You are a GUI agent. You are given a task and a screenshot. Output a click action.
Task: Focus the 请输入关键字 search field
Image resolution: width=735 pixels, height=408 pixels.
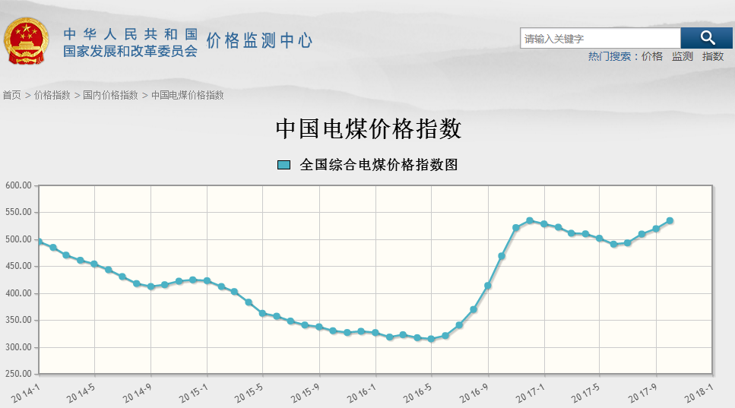(600, 39)
